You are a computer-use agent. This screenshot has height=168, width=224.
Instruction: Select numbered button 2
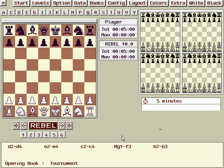(31, 135)
